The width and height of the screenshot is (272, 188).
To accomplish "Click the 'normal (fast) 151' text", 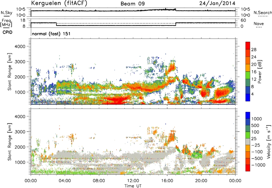I will pyautogui.click(x=51, y=34).
